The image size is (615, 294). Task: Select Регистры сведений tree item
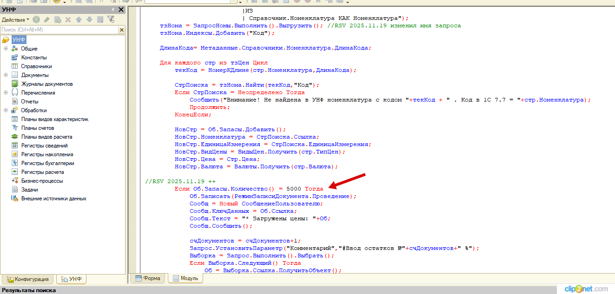[x=44, y=146]
